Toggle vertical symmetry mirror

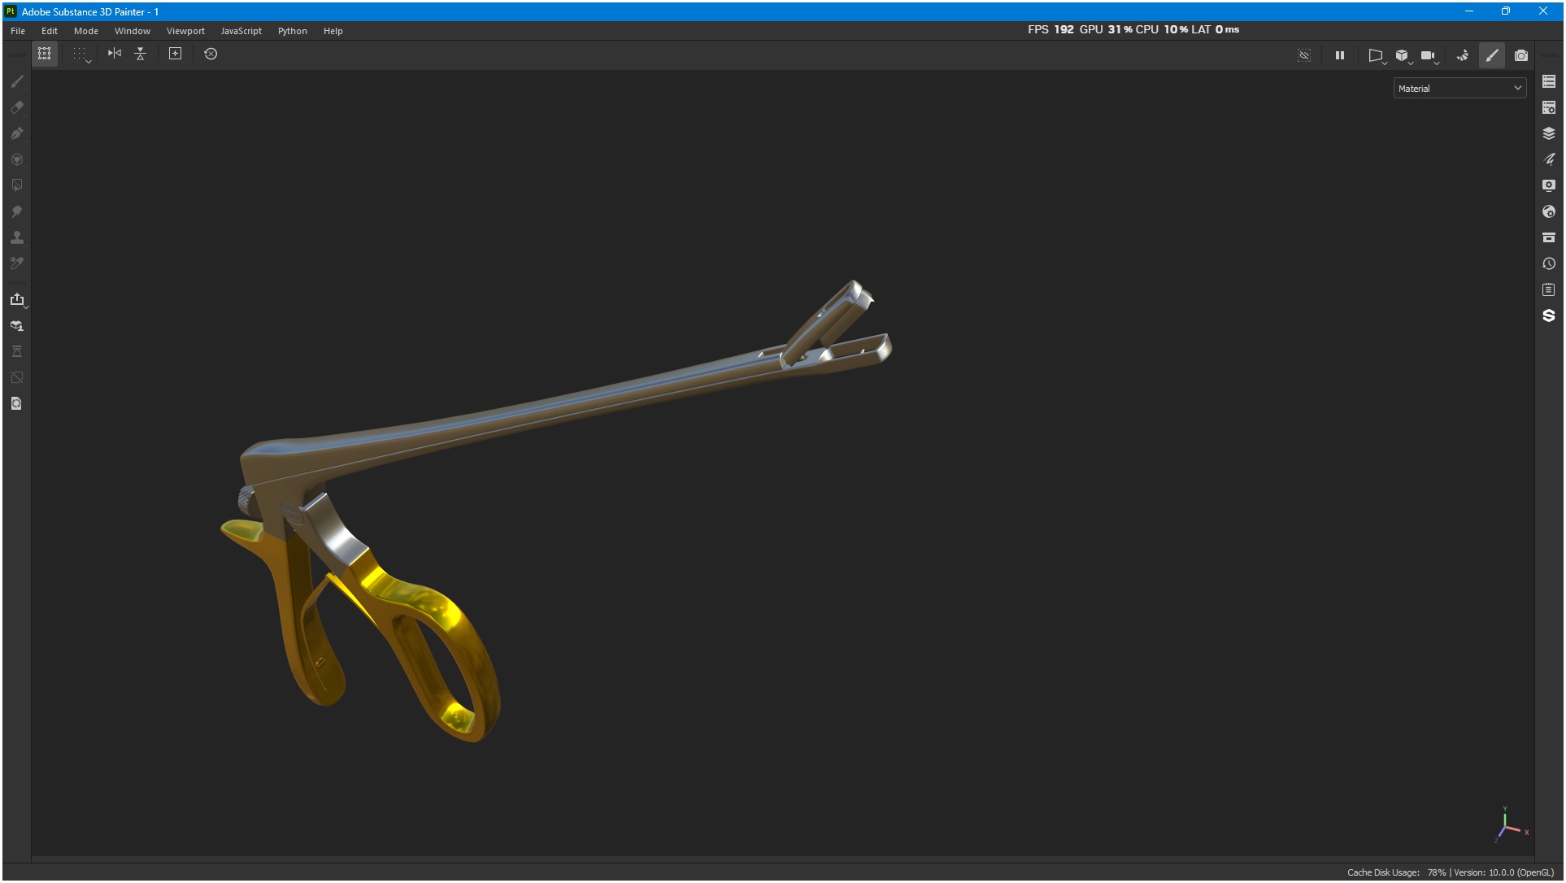(141, 54)
